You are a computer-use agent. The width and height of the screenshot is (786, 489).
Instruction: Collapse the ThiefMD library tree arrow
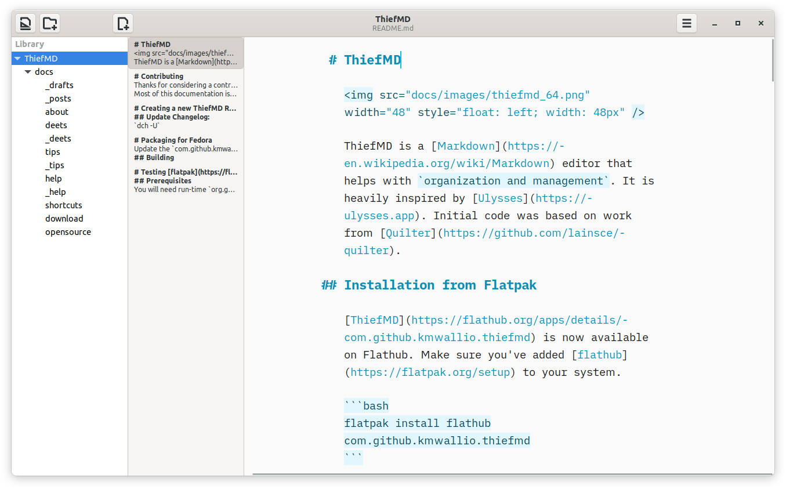(x=18, y=59)
